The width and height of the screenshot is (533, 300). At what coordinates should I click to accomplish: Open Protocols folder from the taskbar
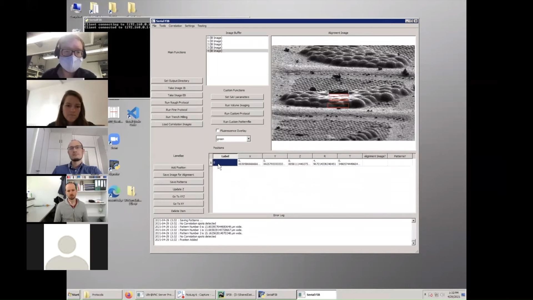click(102, 295)
